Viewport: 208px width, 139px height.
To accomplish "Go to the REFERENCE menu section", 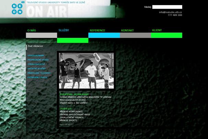I will coord(97,30).
